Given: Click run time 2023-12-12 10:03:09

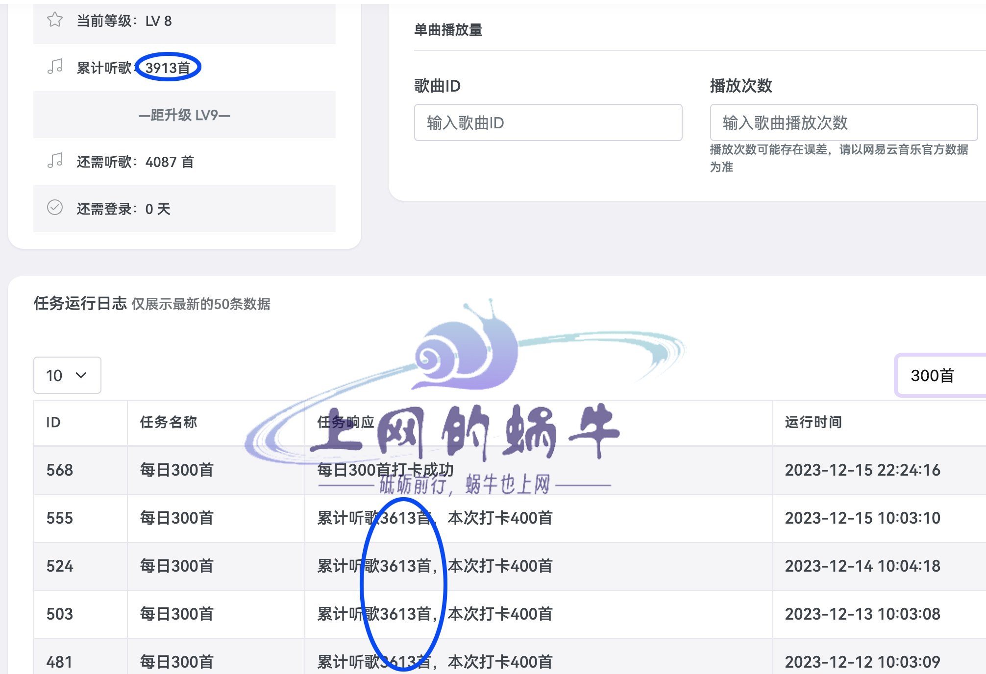Looking at the screenshot, I should tap(863, 662).
